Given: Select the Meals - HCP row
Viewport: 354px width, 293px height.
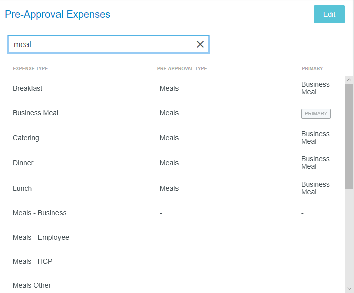Looking at the screenshot, I should pyautogui.click(x=33, y=261).
